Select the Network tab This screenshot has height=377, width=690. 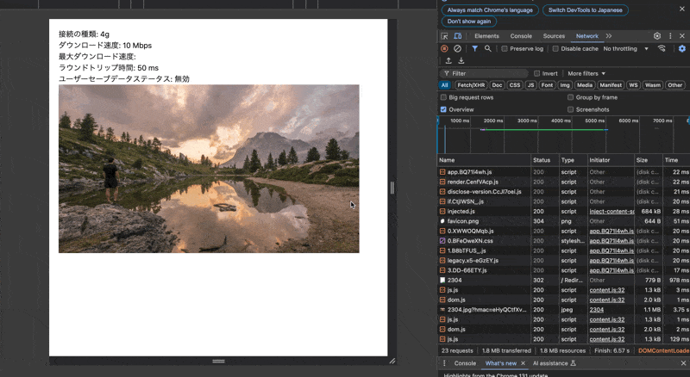point(587,36)
